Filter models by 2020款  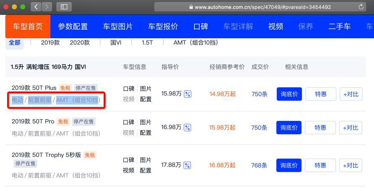[x=80, y=43]
